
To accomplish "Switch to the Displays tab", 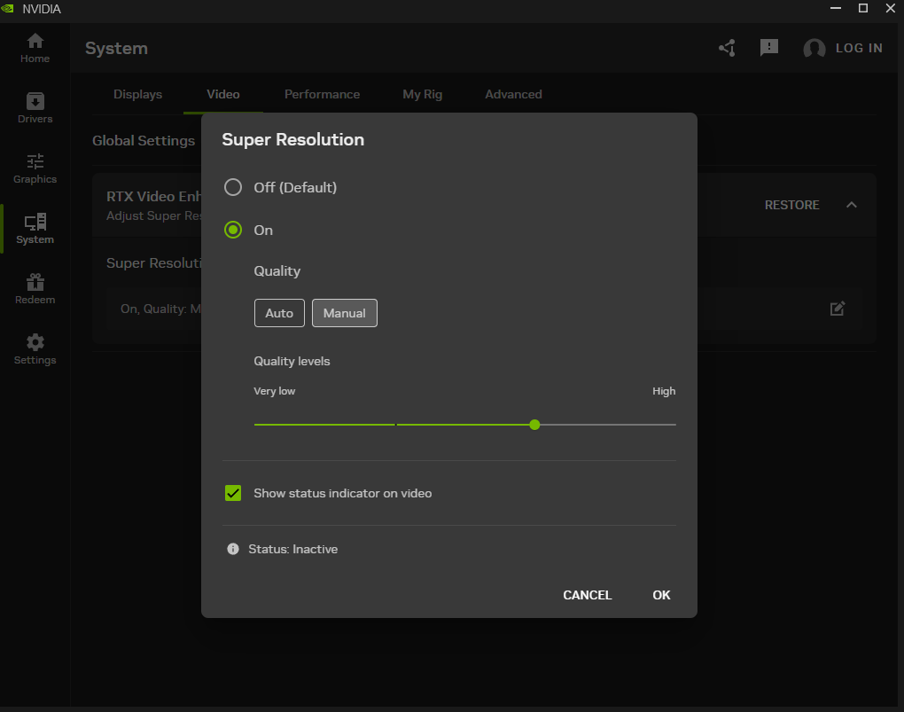I will tap(137, 94).
